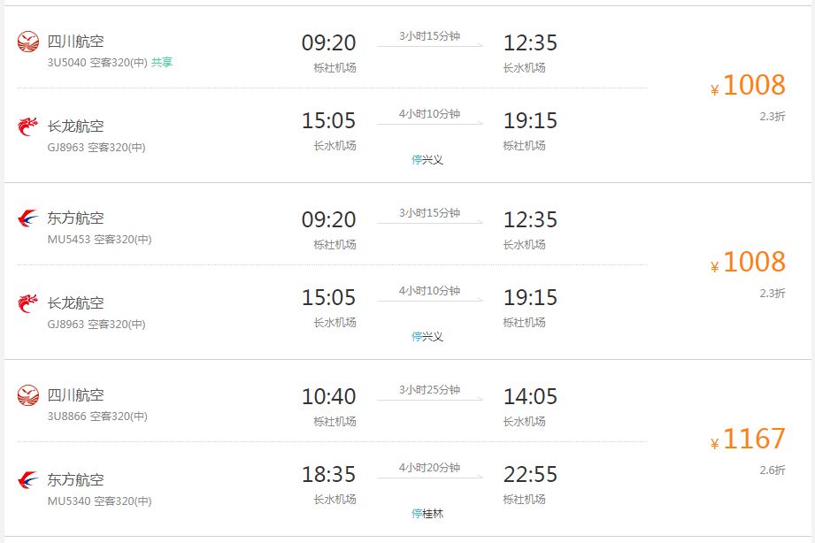Screen dimensions: 815x543
Task: Click 停兴义 stopover label in second itinerary
Action: [427, 337]
